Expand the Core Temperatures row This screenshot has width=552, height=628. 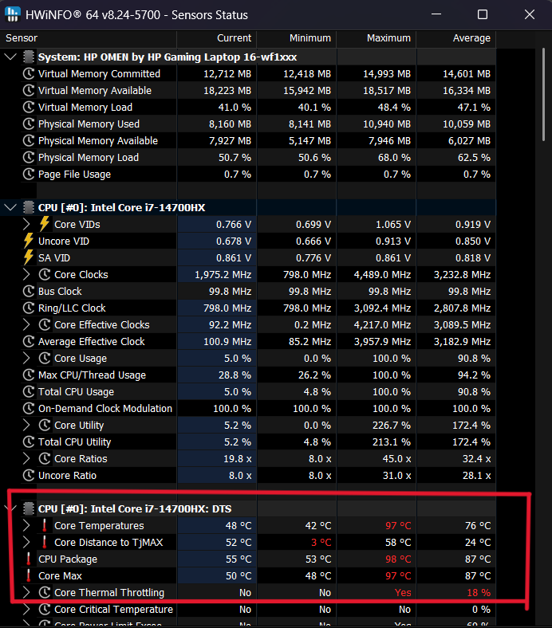tap(26, 525)
